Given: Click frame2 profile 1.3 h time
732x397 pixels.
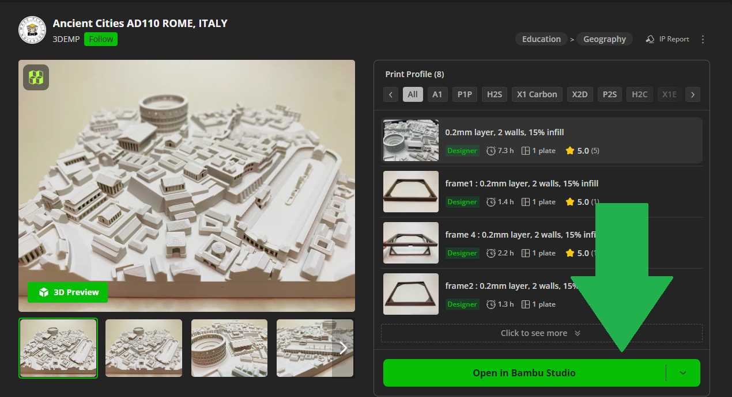Looking at the screenshot, I should (x=500, y=304).
